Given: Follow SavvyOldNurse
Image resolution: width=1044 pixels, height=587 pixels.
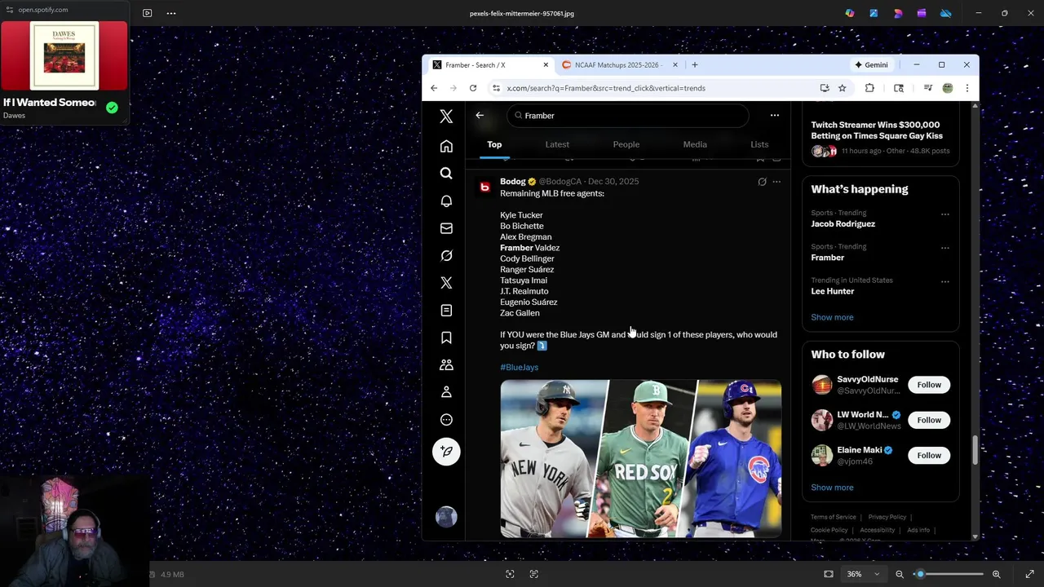Looking at the screenshot, I should (929, 385).
